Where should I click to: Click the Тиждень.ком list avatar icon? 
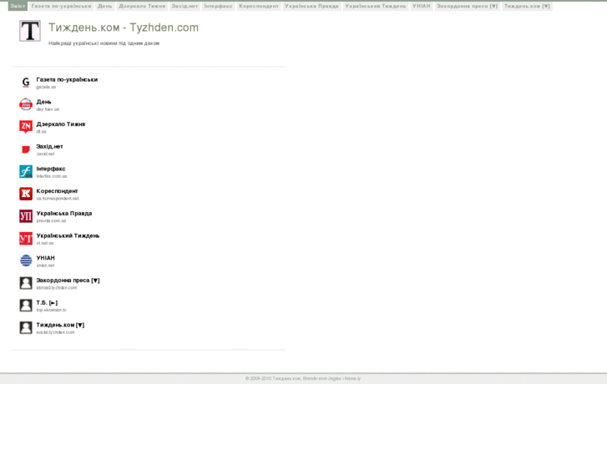[26, 327]
